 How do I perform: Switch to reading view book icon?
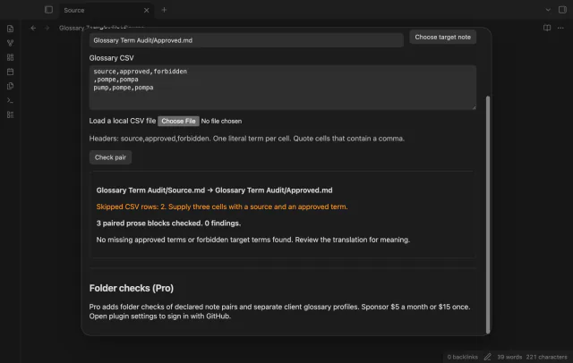tap(547, 28)
